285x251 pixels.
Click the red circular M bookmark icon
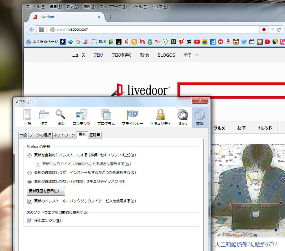coord(221,42)
